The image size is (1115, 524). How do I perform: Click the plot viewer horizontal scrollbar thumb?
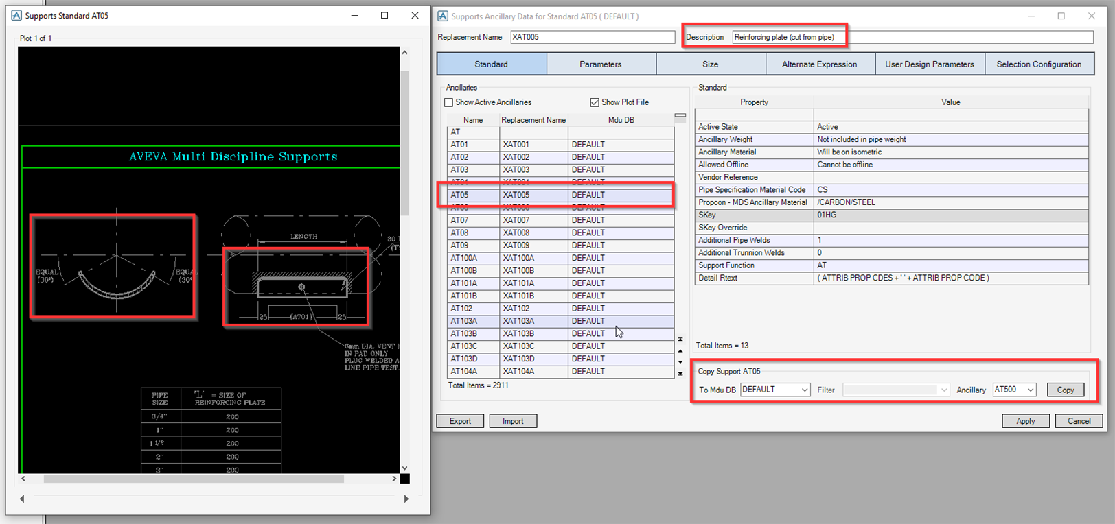[194, 479]
